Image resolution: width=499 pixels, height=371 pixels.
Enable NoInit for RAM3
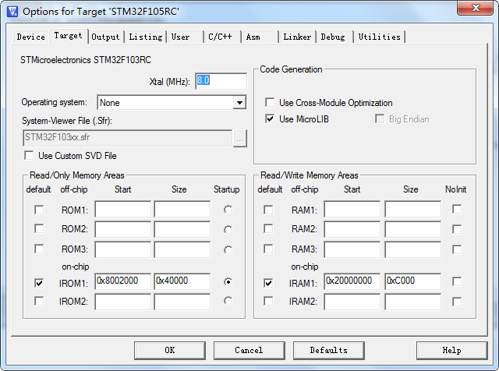(x=457, y=249)
